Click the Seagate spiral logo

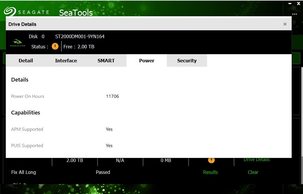pyautogui.click(x=10, y=11)
